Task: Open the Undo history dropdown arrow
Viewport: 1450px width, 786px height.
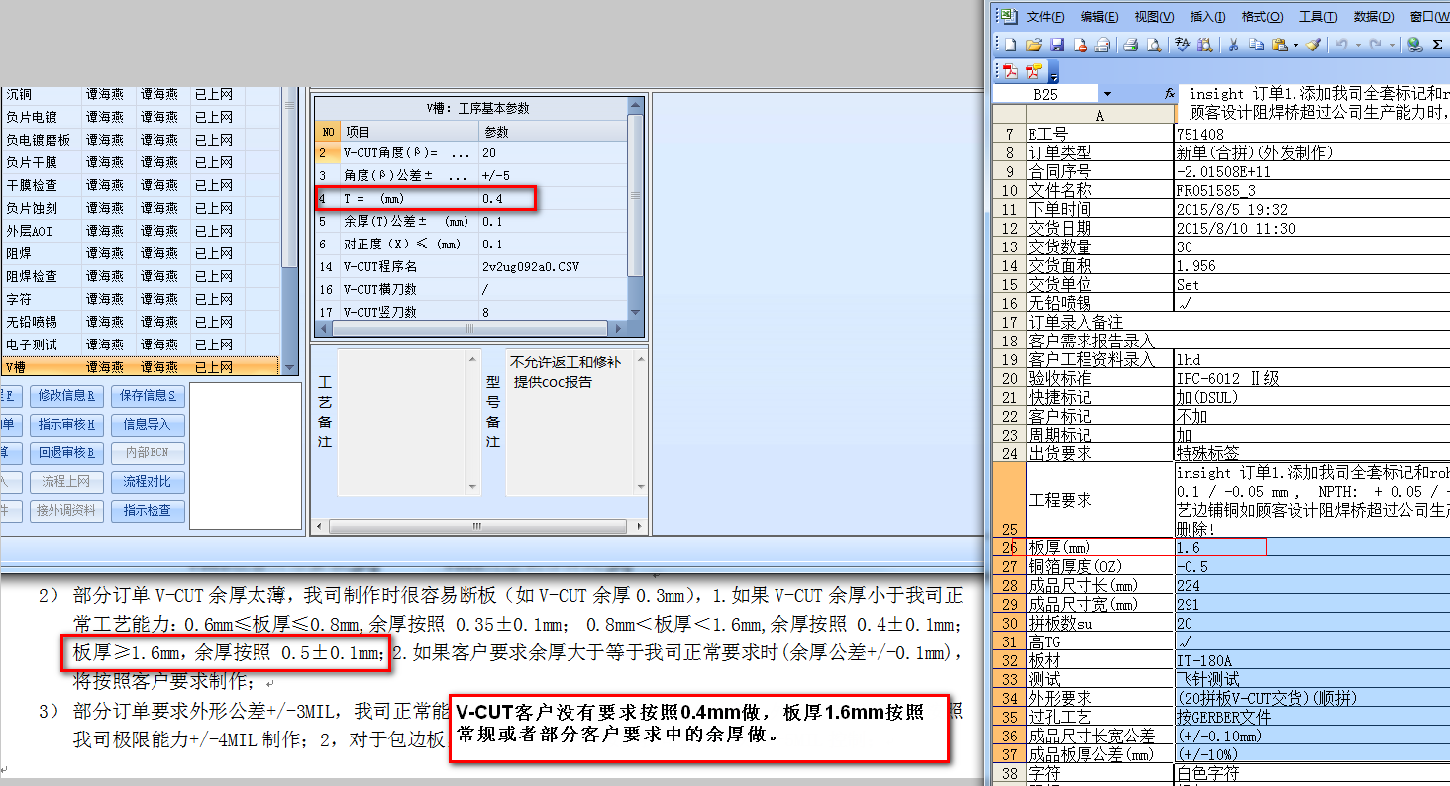Action: (1358, 45)
